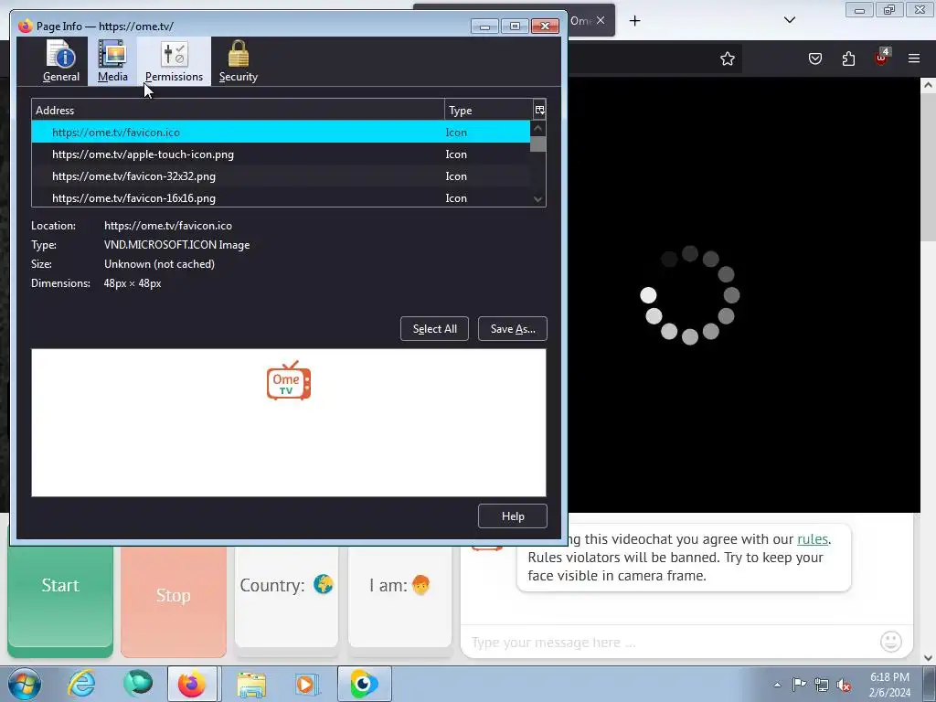Show hidden system tray icons
The height and width of the screenshot is (702, 936).
(x=777, y=685)
